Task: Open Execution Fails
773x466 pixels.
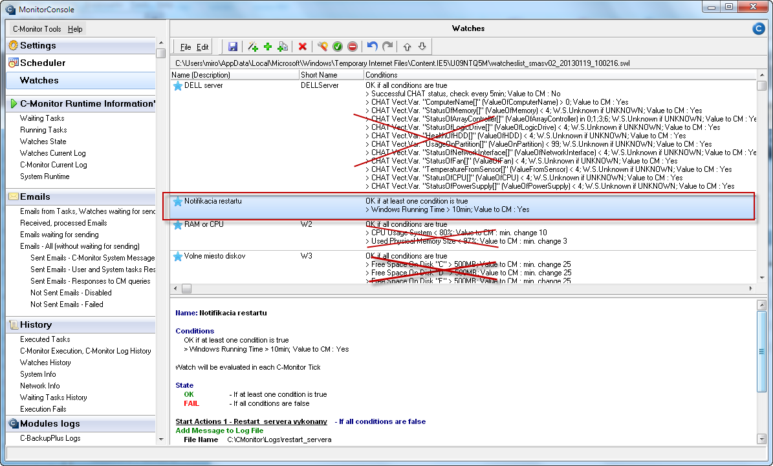Action: [x=43, y=409]
